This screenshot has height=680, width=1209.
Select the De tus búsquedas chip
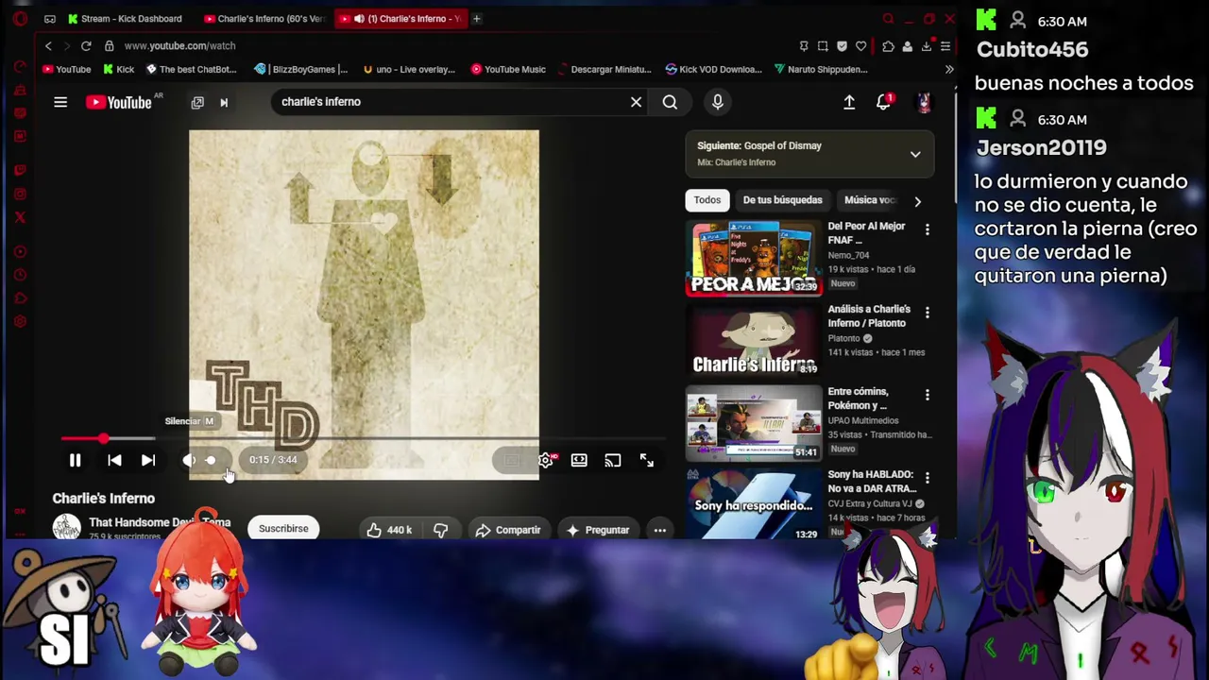pyautogui.click(x=782, y=200)
